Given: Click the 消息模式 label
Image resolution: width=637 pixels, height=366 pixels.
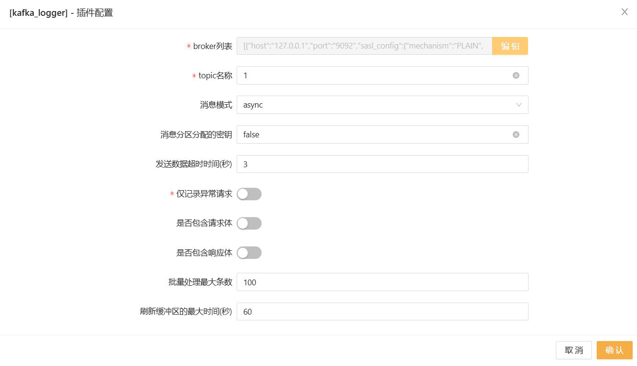Looking at the screenshot, I should pos(216,105).
